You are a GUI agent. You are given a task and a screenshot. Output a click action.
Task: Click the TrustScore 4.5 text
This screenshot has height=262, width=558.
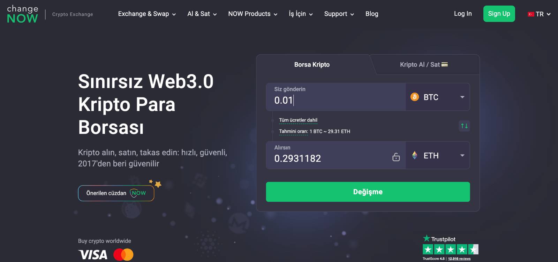coord(433,259)
